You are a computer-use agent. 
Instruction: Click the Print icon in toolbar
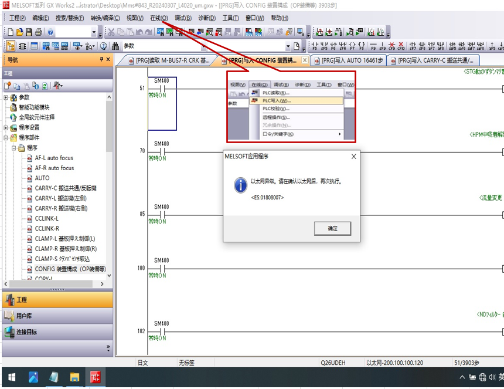(38, 32)
